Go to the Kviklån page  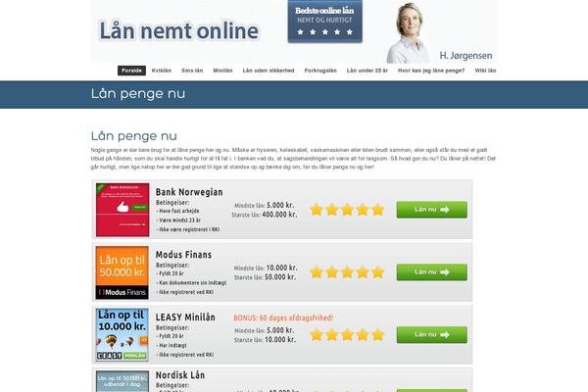click(x=162, y=71)
